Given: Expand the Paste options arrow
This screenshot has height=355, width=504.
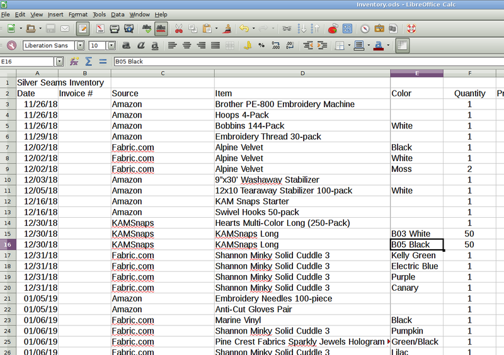Looking at the screenshot, I should click(x=216, y=28).
